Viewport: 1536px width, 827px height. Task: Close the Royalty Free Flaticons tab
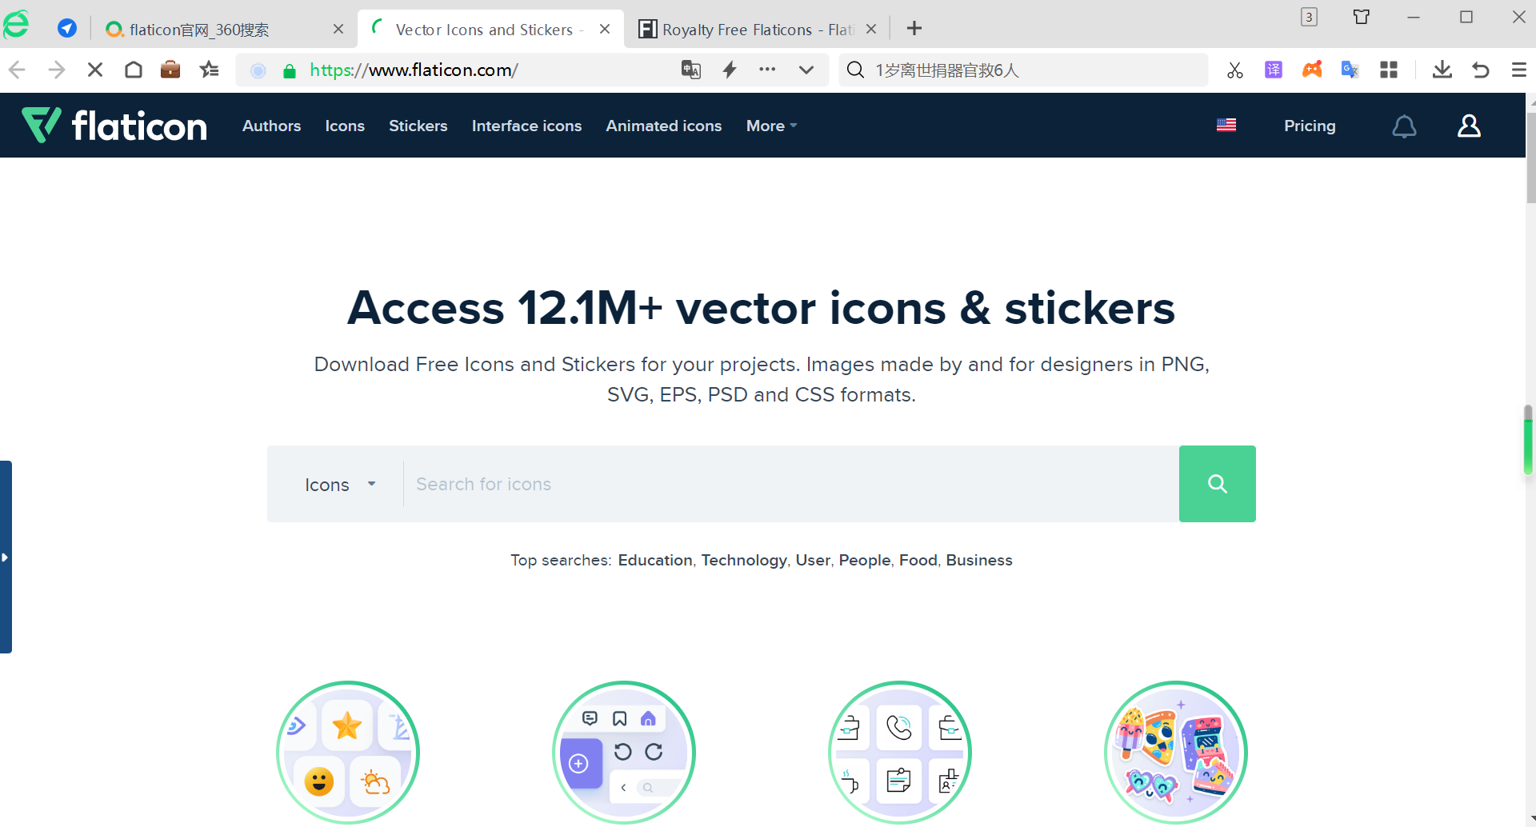[871, 29]
